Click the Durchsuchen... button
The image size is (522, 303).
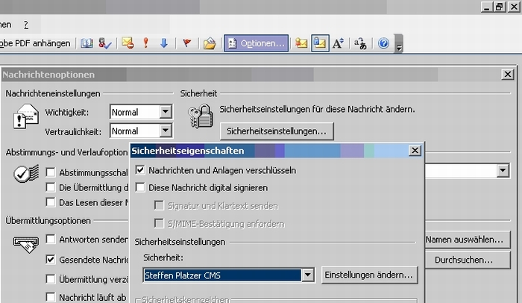pyautogui.click(x=463, y=260)
